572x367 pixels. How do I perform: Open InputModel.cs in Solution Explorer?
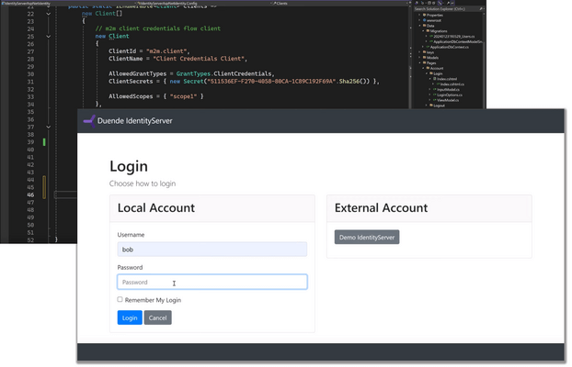click(449, 90)
